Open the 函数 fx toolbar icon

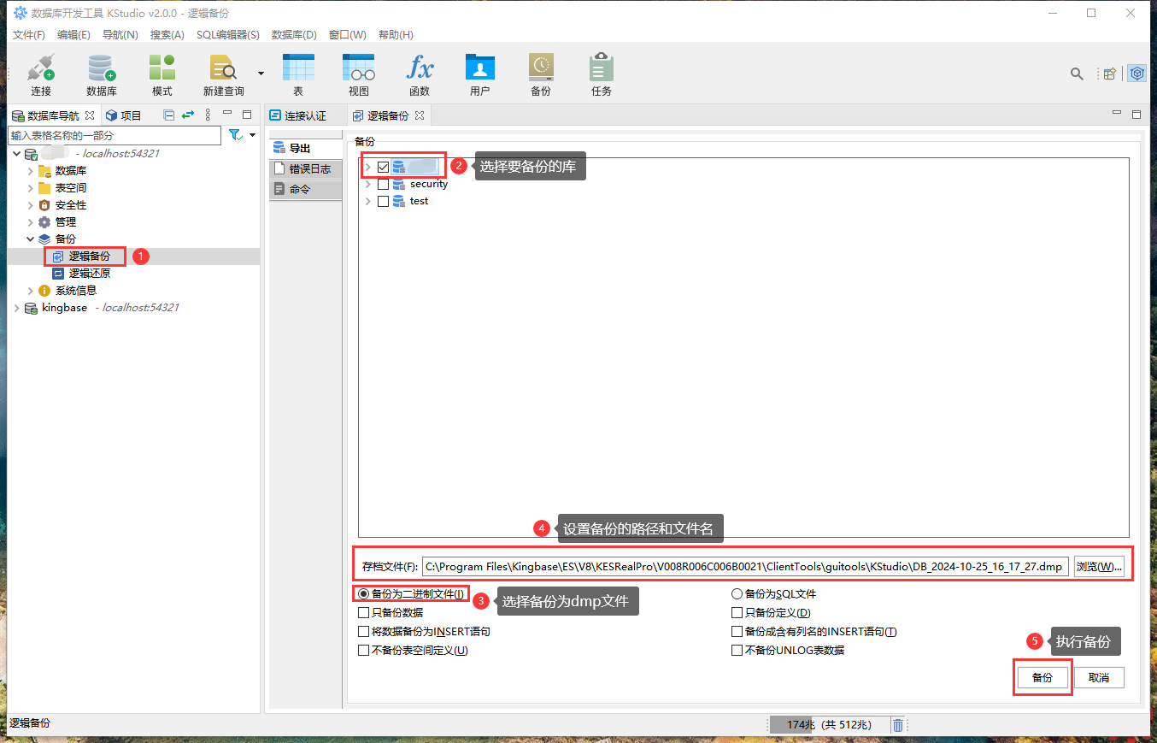click(420, 74)
